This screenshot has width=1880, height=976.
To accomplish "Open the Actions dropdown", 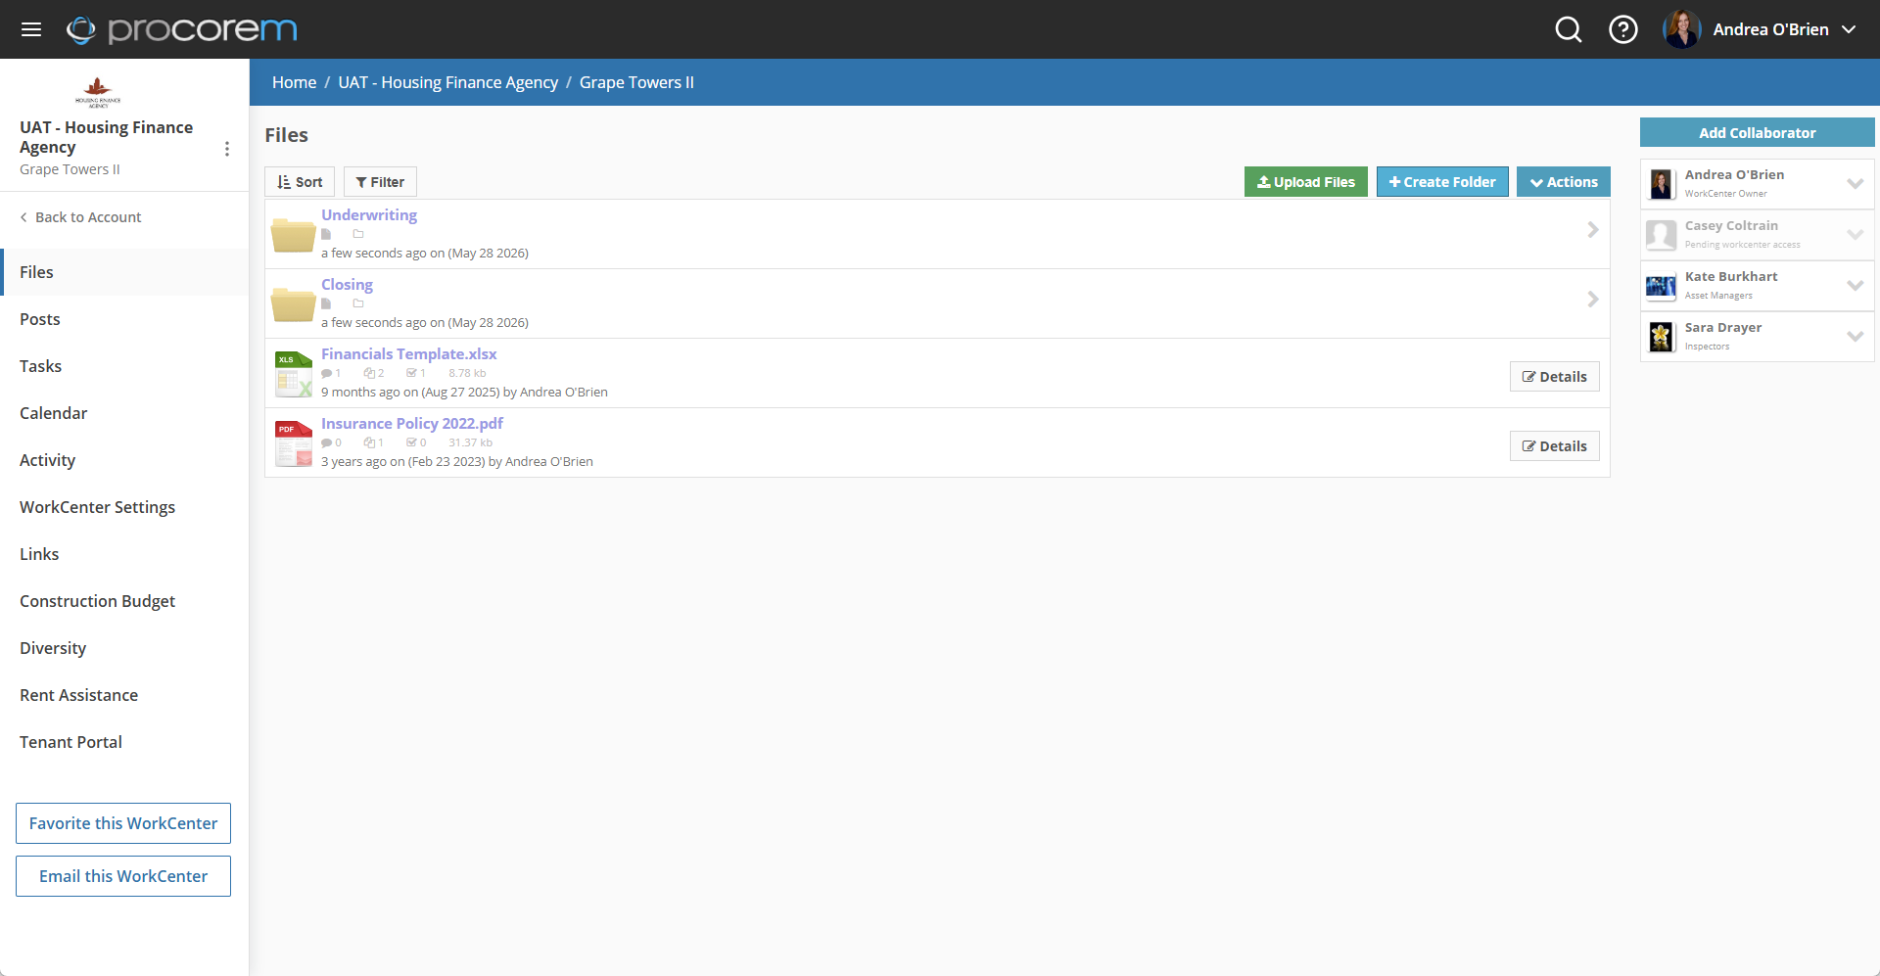I will tap(1564, 182).
